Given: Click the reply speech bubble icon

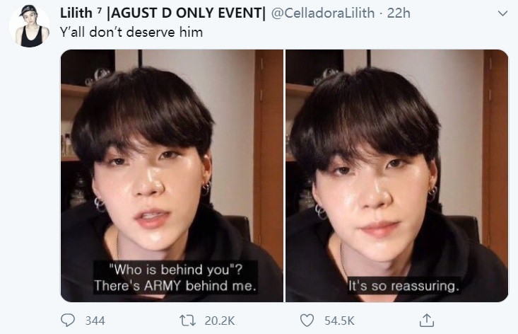Looking at the screenshot, I should pos(68,320).
